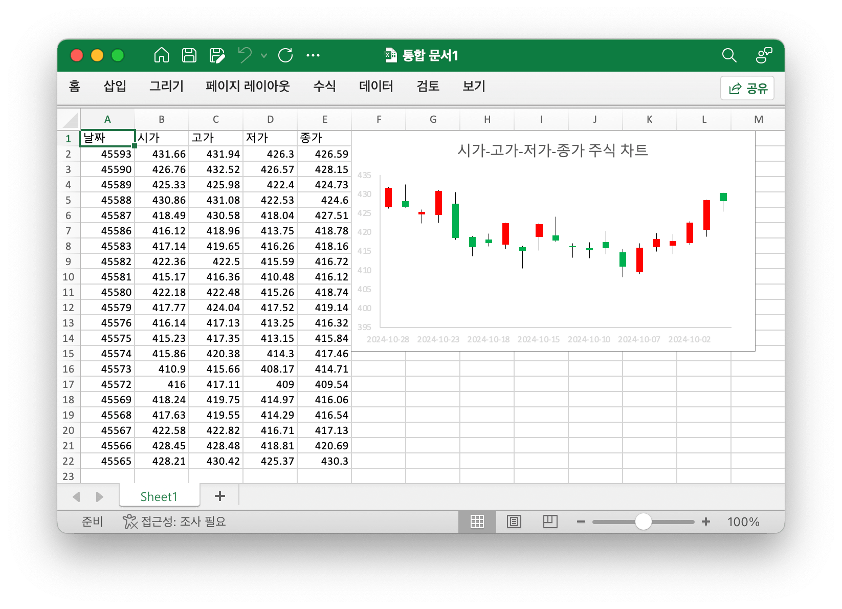Click the search magnifier icon
842x609 pixels.
(x=729, y=55)
